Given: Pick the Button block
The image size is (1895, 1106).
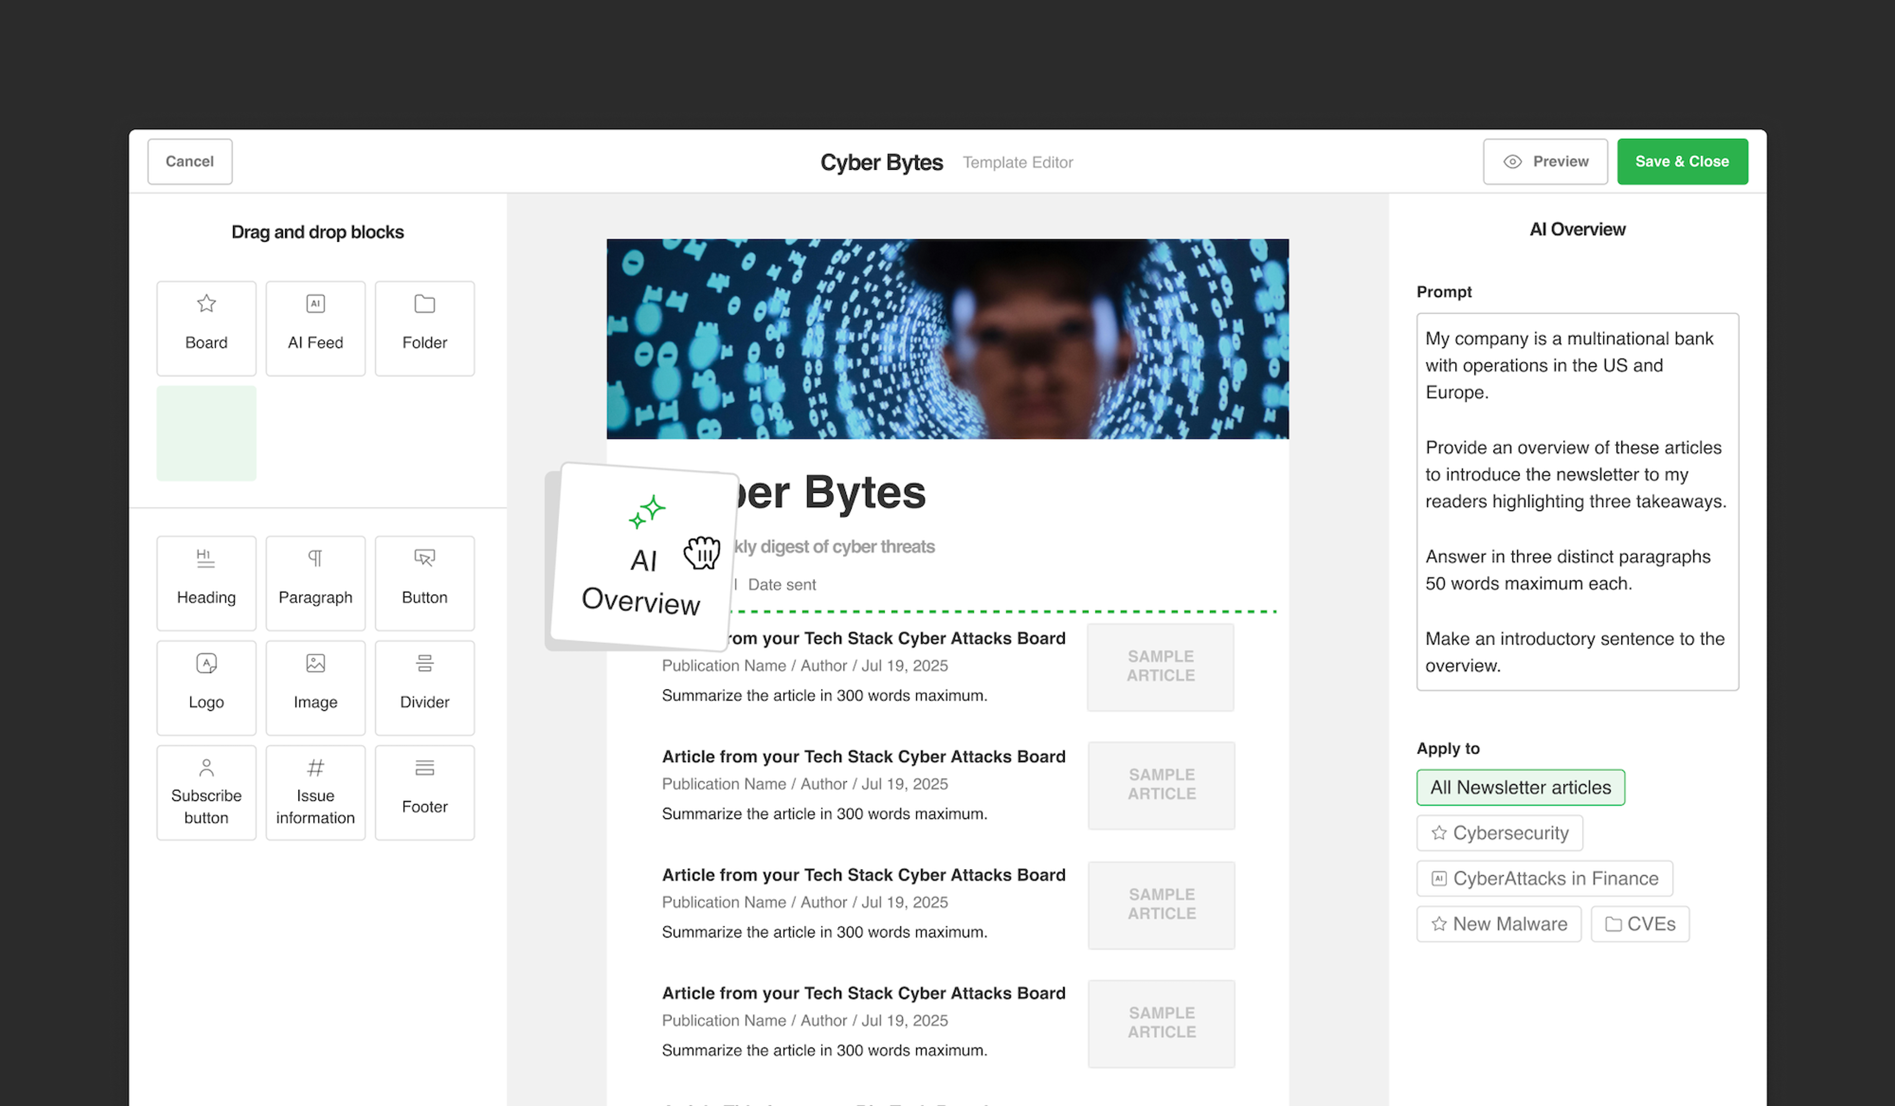Looking at the screenshot, I should 424,583.
